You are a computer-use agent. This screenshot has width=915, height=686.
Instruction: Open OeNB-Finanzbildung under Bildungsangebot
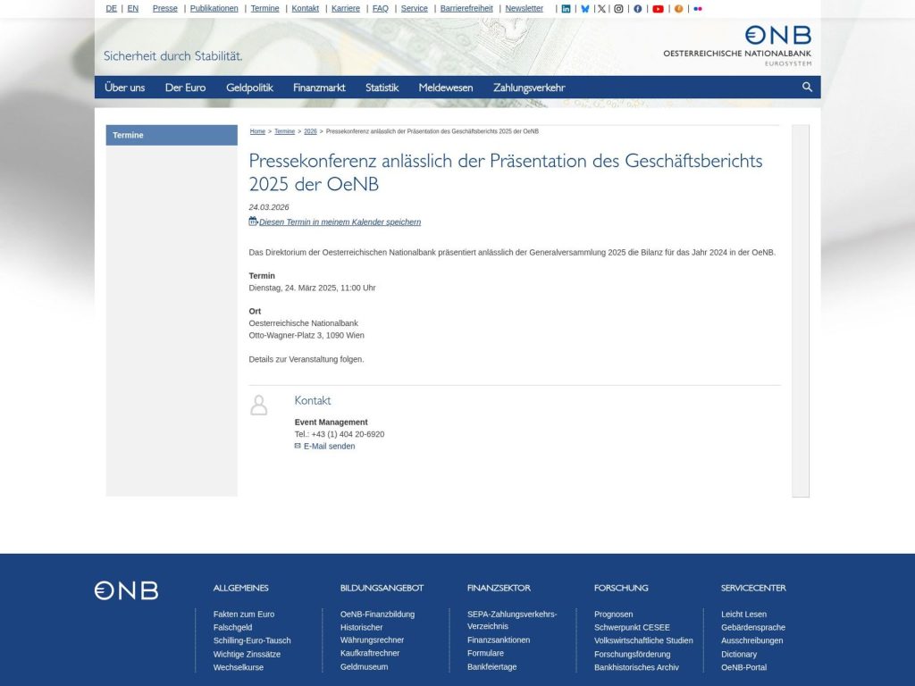378,614
